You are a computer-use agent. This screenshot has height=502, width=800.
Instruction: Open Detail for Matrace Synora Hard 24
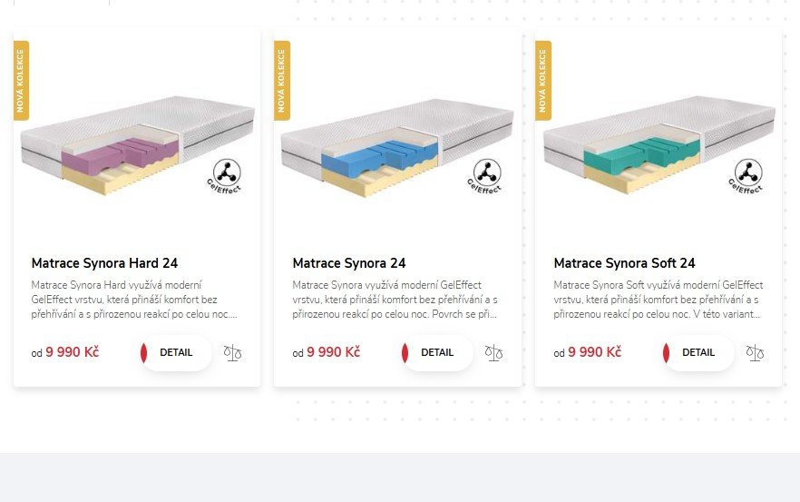click(x=176, y=353)
